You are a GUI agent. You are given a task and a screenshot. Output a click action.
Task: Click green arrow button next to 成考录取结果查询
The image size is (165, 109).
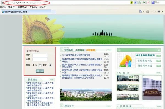pos(158,56)
